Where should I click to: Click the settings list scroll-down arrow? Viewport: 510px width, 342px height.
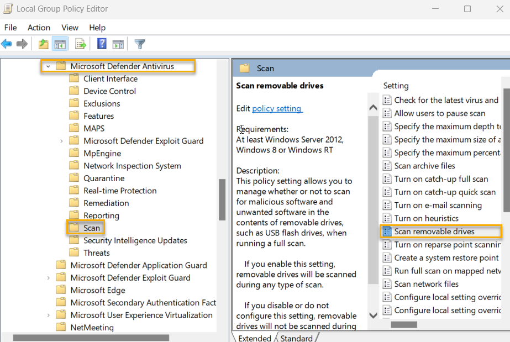coord(373,315)
